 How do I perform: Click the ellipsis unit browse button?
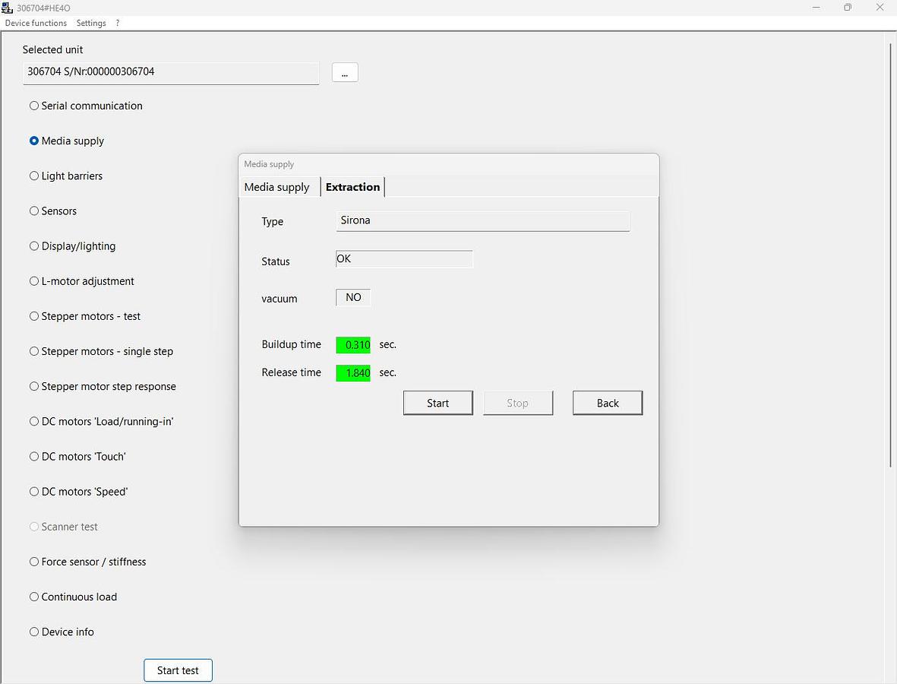(x=345, y=72)
